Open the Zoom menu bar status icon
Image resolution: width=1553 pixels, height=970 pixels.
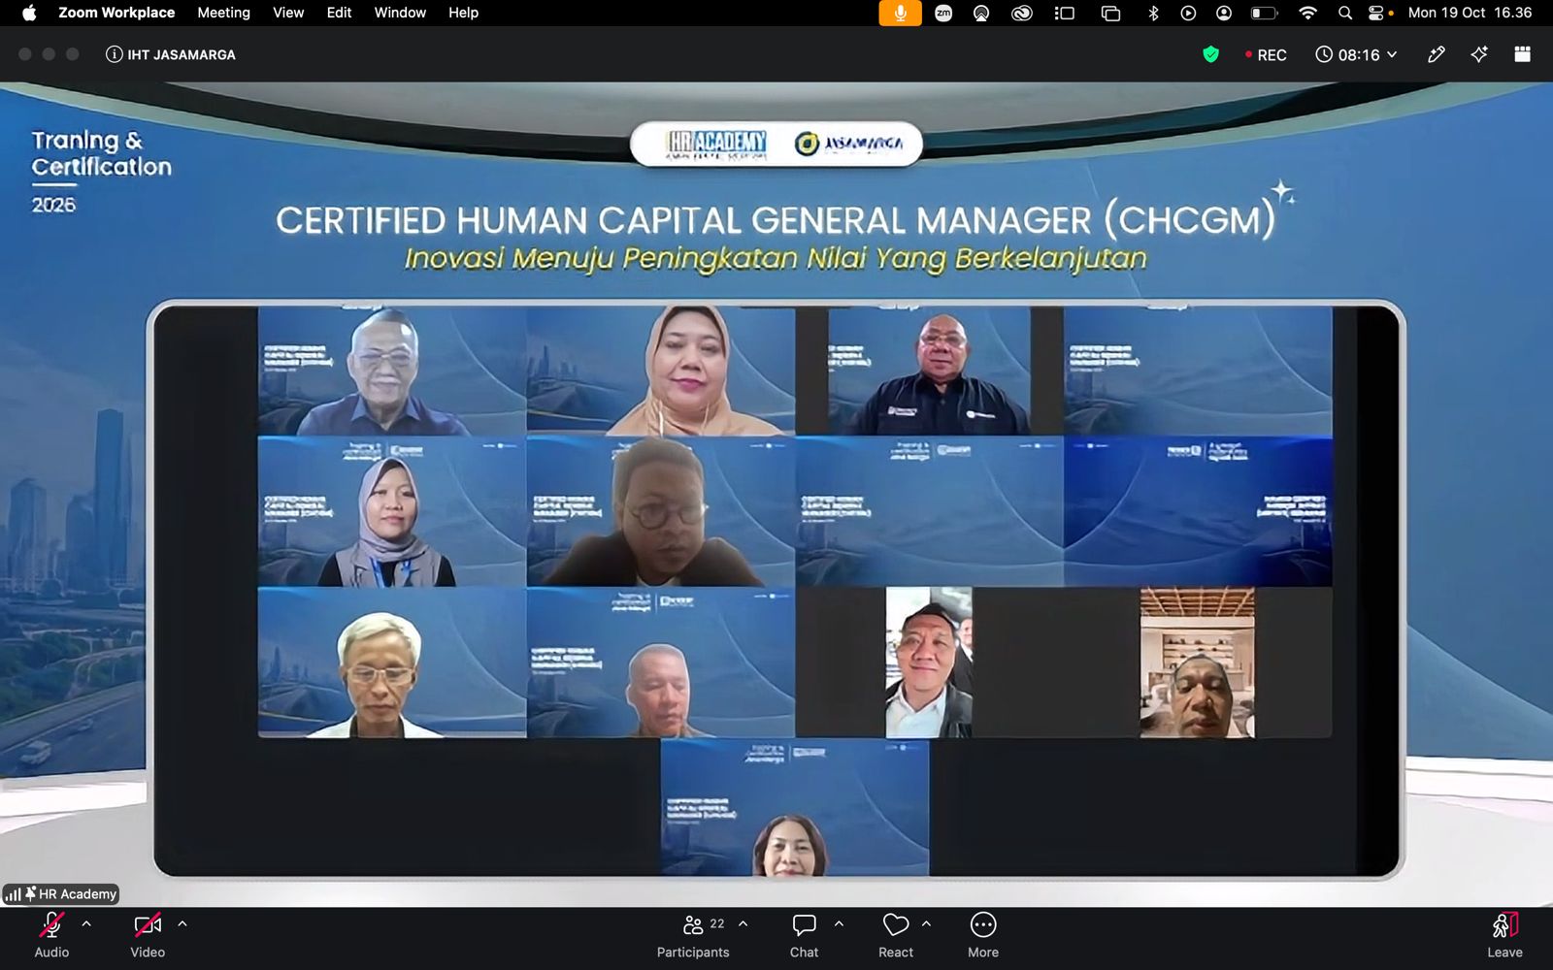(x=943, y=13)
